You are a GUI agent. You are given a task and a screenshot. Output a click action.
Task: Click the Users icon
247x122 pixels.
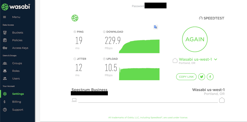(5, 79)
